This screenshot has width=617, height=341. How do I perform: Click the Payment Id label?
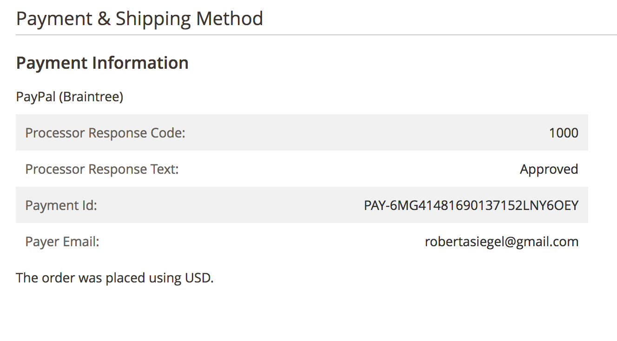[61, 205]
